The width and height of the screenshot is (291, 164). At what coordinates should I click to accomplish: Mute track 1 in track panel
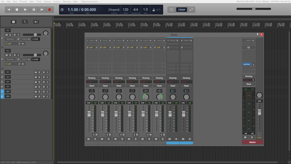click(x=7, y=35)
